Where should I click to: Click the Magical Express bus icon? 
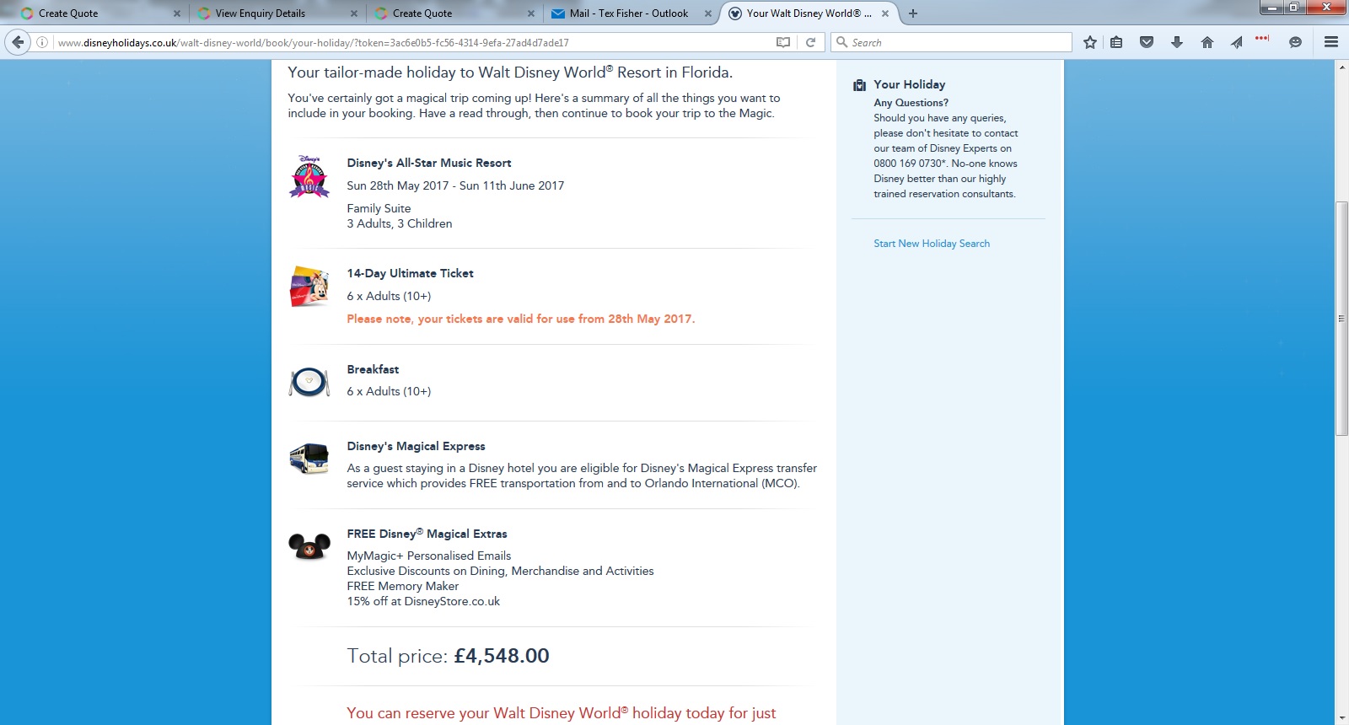click(x=309, y=459)
